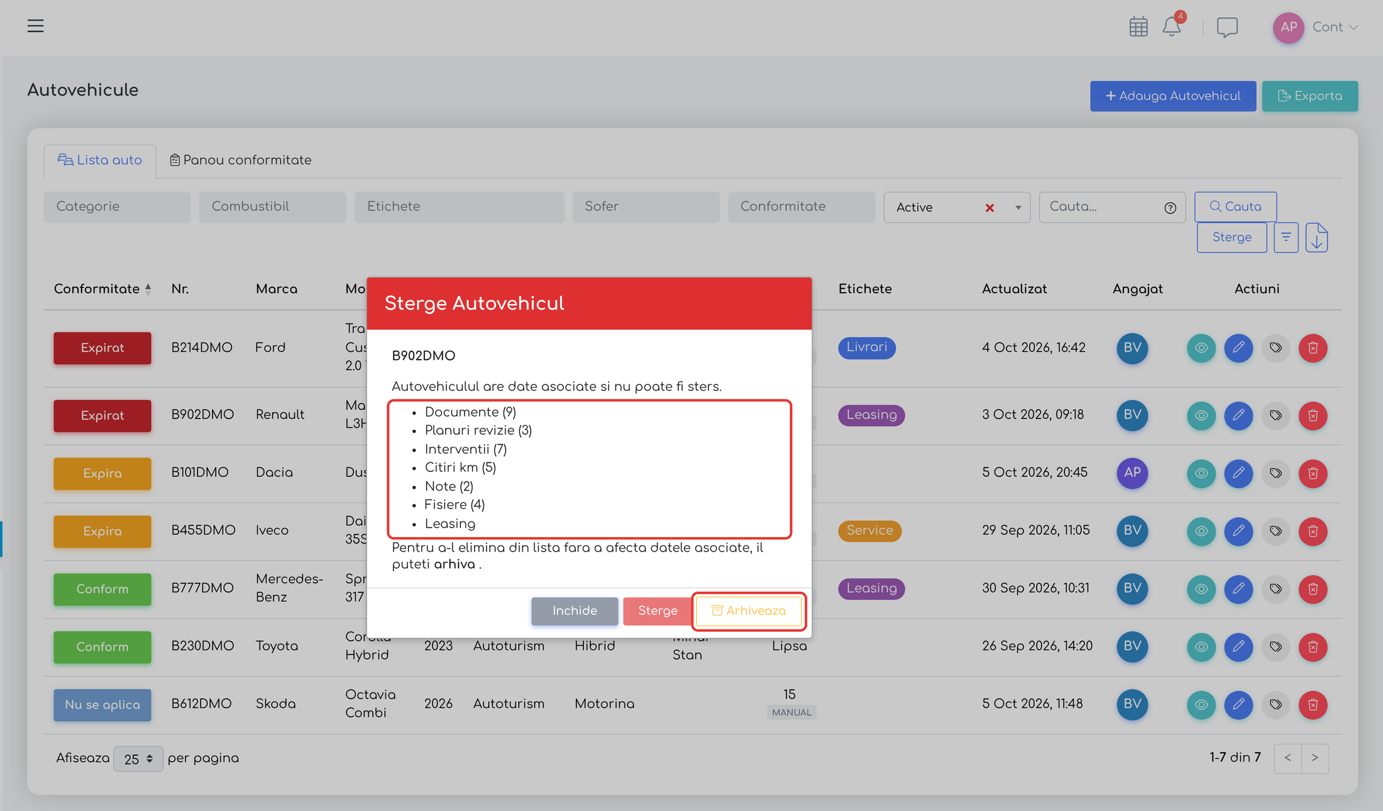Image resolution: width=1383 pixels, height=811 pixels.
Task: Open the Sofer filter dropdown
Action: 646,207
